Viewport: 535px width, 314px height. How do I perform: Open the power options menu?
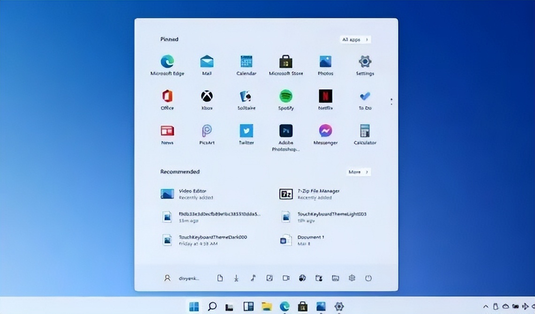pyautogui.click(x=369, y=278)
